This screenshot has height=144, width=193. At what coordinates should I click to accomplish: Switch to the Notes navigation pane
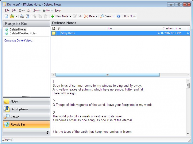pyautogui.click(x=26, y=102)
